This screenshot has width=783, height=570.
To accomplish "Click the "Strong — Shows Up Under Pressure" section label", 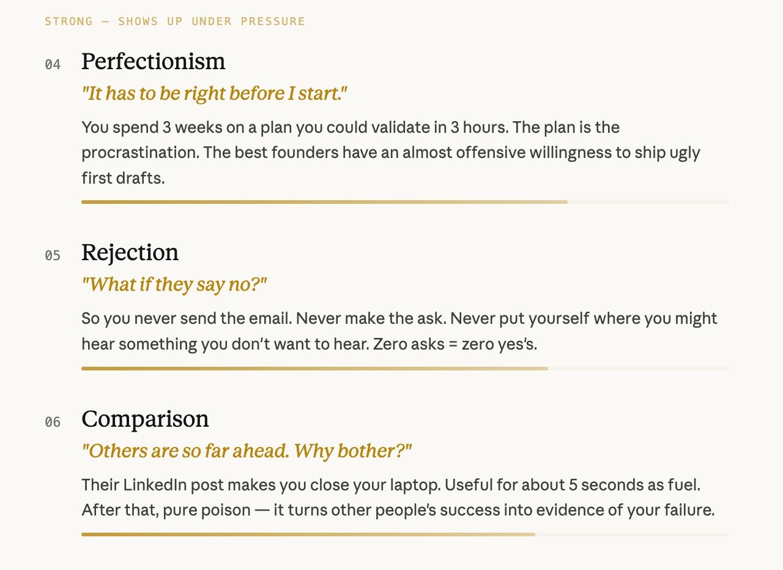I will [175, 21].
